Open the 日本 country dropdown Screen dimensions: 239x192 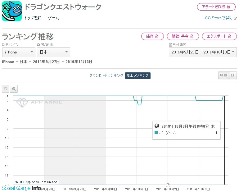pyautogui.click(x=53, y=52)
